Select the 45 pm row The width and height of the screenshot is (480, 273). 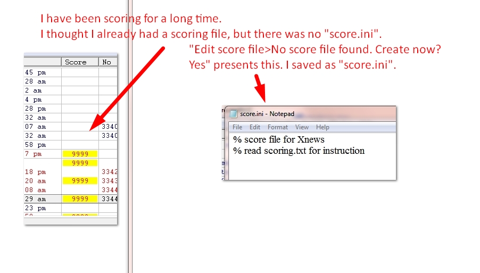70,72
